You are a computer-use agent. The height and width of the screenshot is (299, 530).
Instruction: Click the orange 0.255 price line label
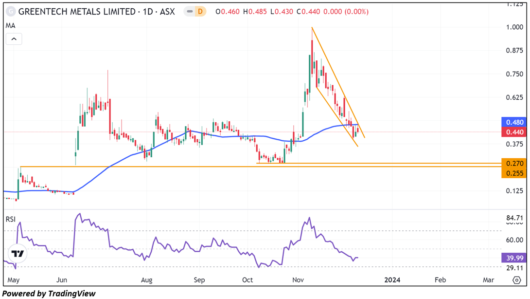[x=514, y=173]
